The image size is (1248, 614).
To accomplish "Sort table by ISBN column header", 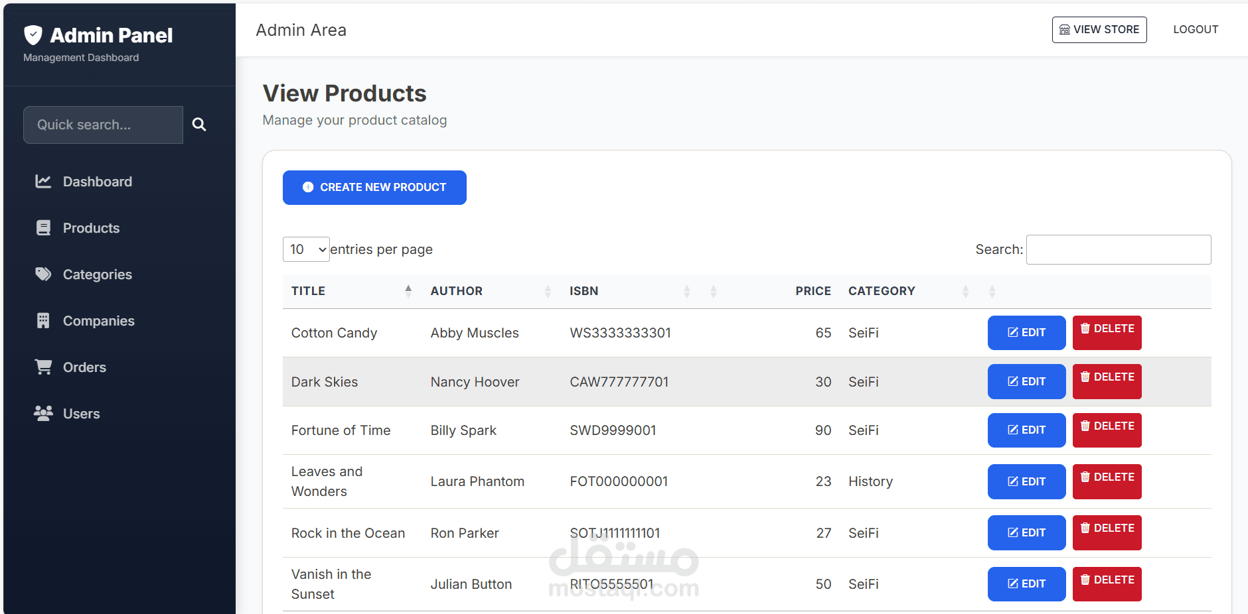I will point(584,291).
